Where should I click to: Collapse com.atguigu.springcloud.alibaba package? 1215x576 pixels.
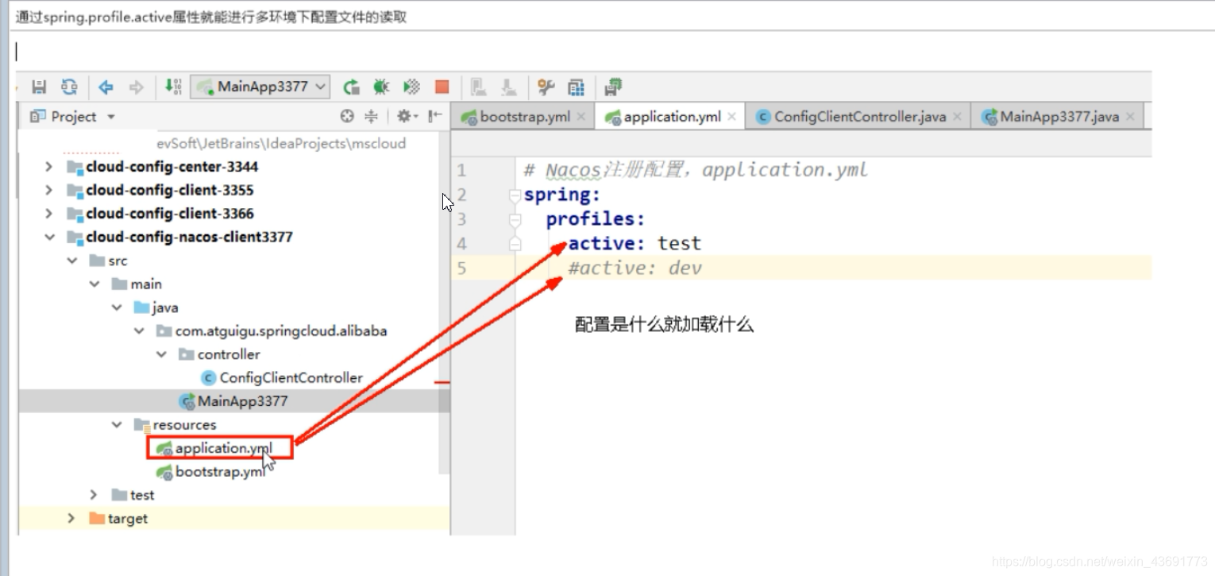pyautogui.click(x=139, y=331)
